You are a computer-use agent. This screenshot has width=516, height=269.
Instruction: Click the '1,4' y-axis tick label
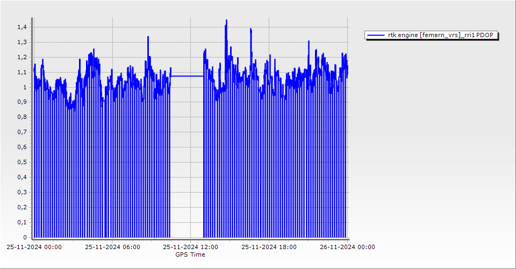click(x=23, y=27)
